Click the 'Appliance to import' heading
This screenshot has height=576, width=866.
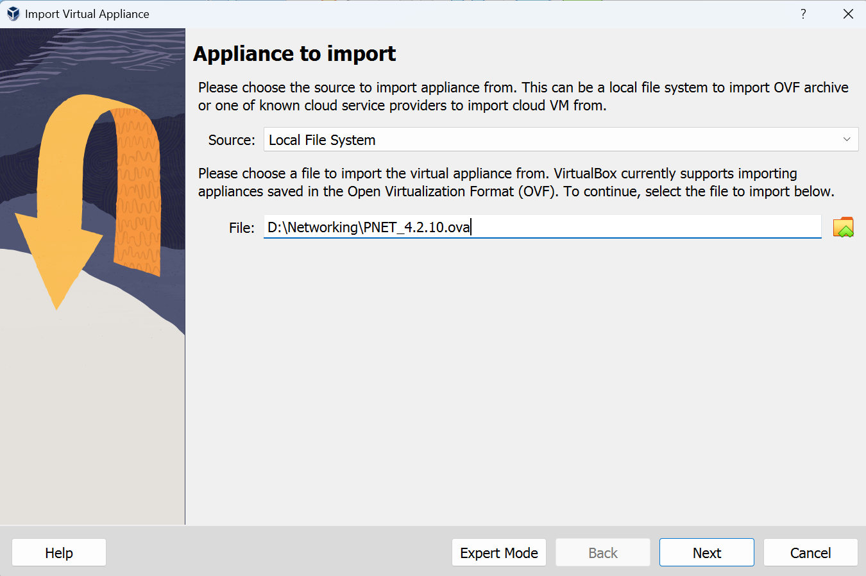(294, 54)
